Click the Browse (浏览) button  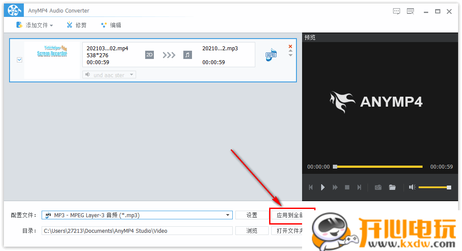[252, 231]
